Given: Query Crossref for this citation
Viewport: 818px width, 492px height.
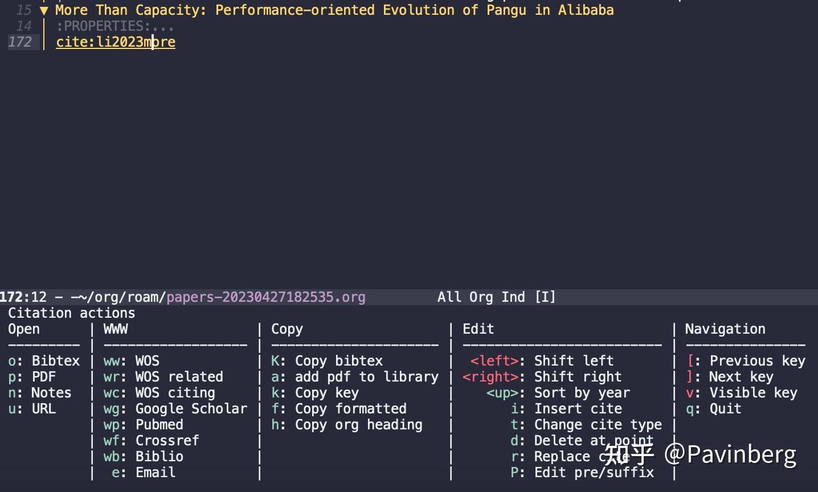Looking at the screenshot, I should pyautogui.click(x=151, y=440).
